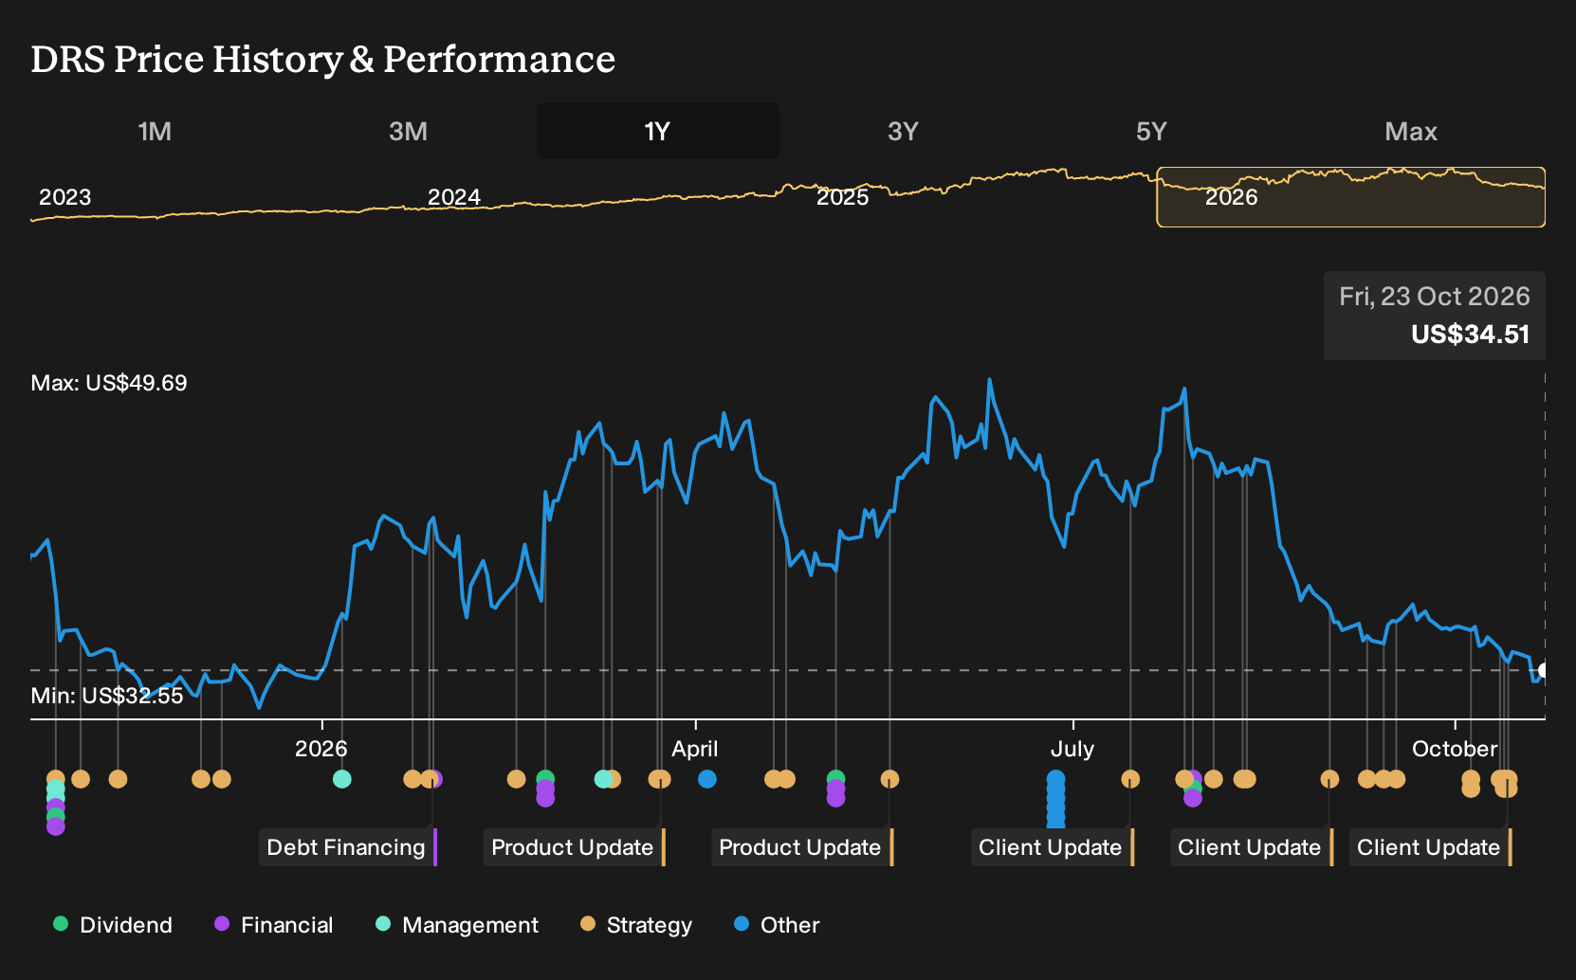Click the white current-price point on chart
Screen dimensions: 1576x980
(x=1544, y=670)
